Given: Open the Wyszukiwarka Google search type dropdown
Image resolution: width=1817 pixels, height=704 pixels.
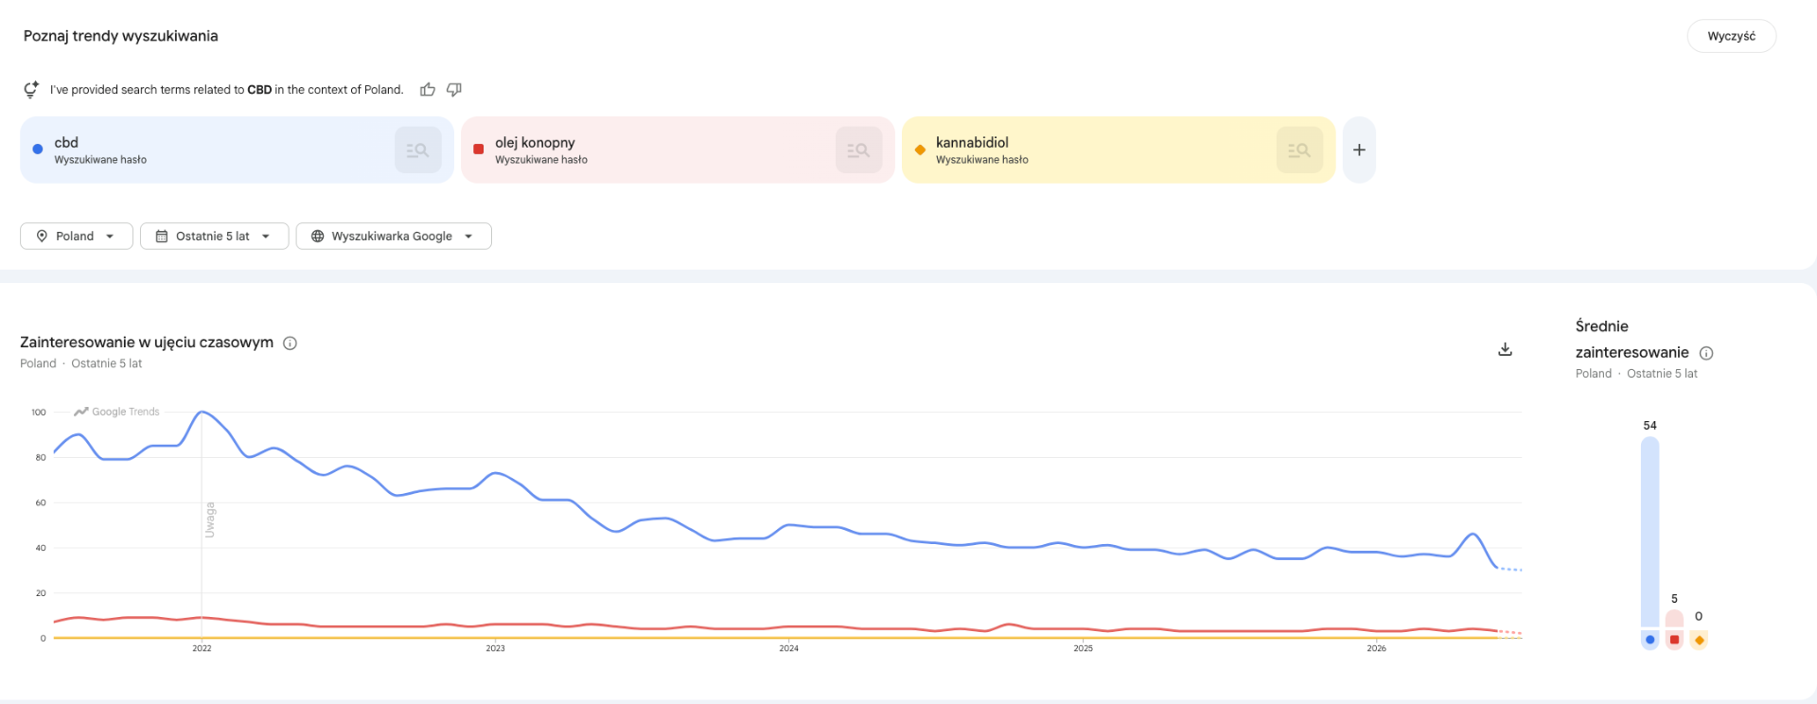Looking at the screenshot, I should tap(394, 237).
